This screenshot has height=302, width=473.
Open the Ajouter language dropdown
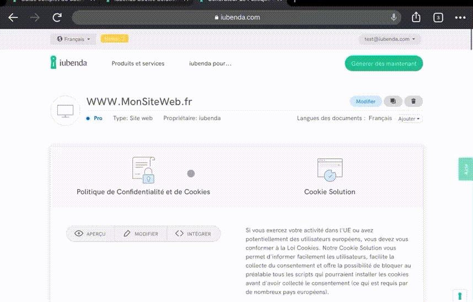pyautogui.click(x=409, y=118)
